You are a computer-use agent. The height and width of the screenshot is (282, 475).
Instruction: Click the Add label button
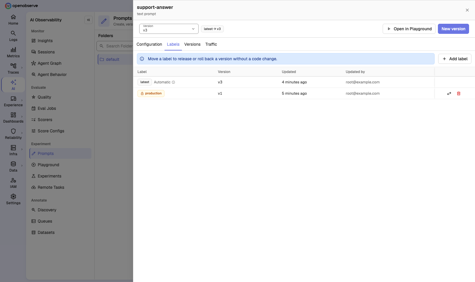tap(455, 59)
